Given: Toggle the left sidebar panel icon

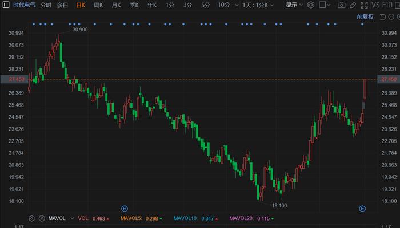Looking at the screenshot, I should point(6,5).
